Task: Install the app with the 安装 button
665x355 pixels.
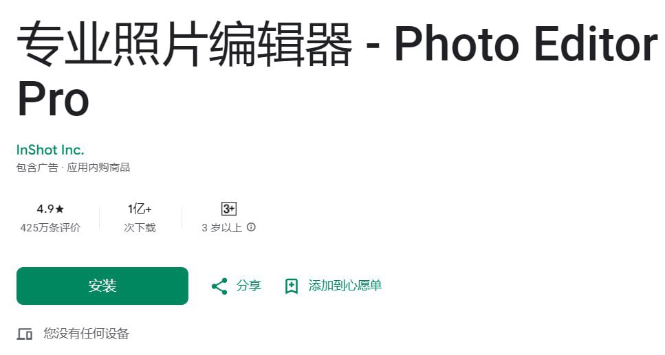Action: pos(102,286)
